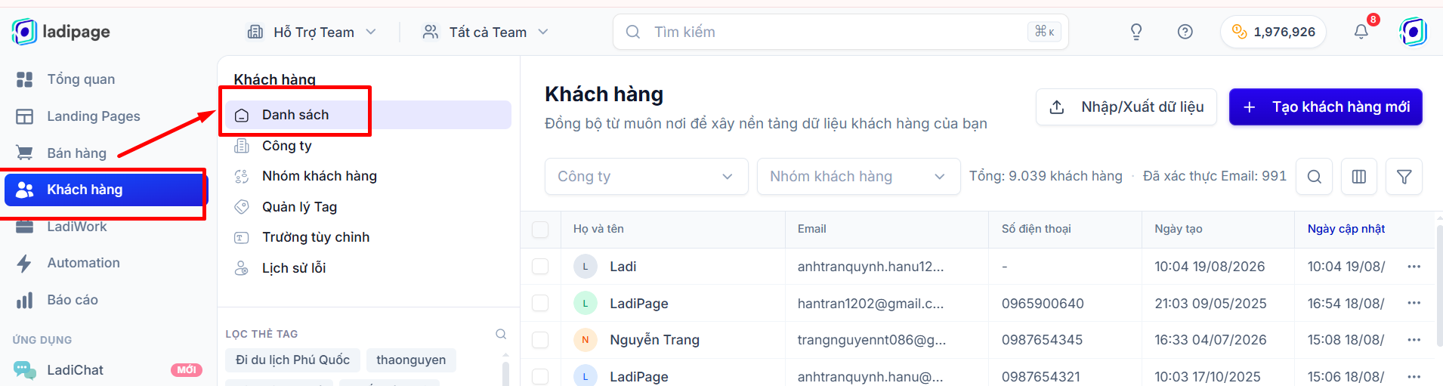Open the filter funnel icon
This screenshot has height=386, width=1443.
coord(1404,177)
